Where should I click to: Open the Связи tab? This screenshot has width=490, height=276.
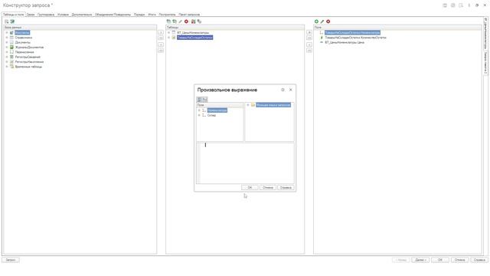(x=31, y=15)
